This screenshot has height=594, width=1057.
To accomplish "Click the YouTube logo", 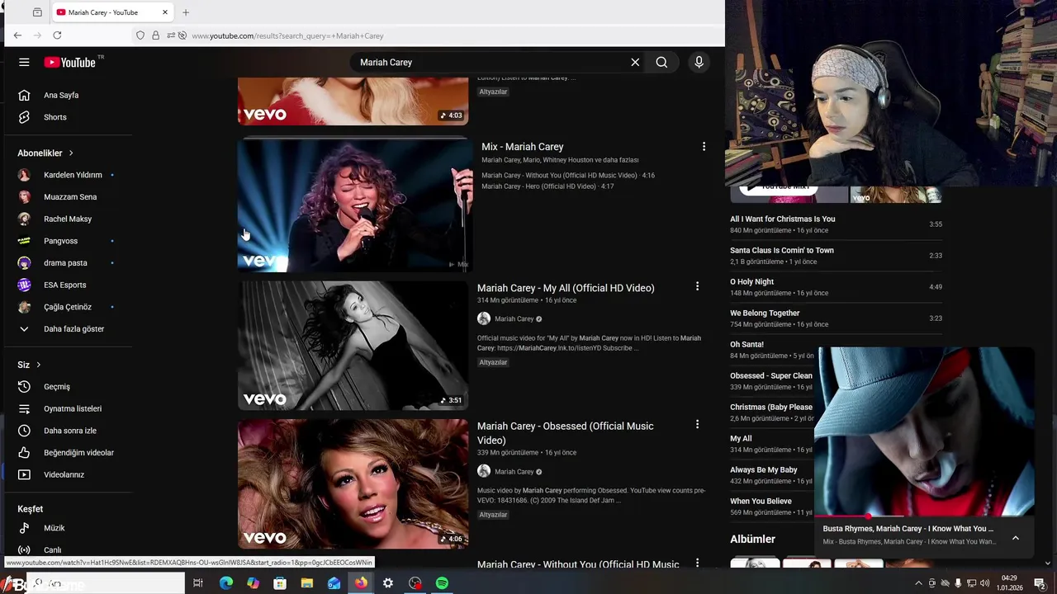I will (x=70, y=62).
